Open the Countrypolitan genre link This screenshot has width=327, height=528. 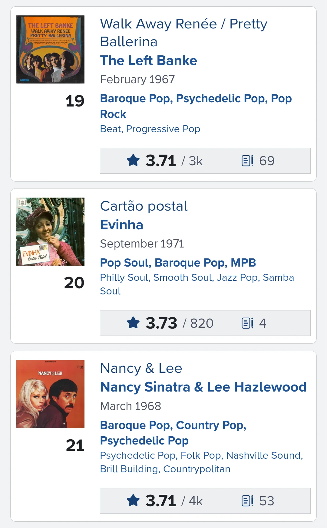[x=197, y=469]
